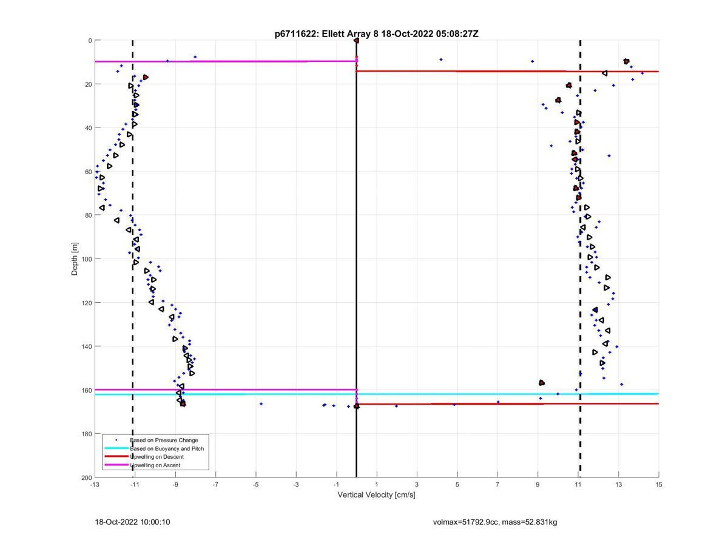
Task: Select the 'Depth [m]' y-axis label
Action: 75,258
